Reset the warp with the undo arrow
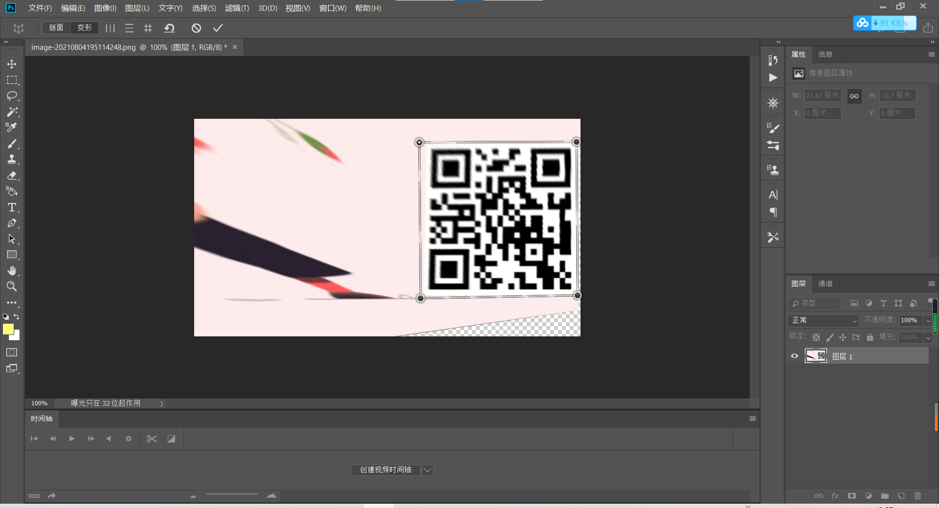The image size is (939, 508). 170,28
